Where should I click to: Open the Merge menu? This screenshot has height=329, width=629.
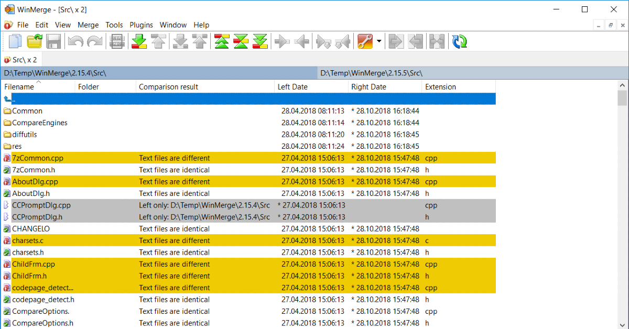[88, 25]
